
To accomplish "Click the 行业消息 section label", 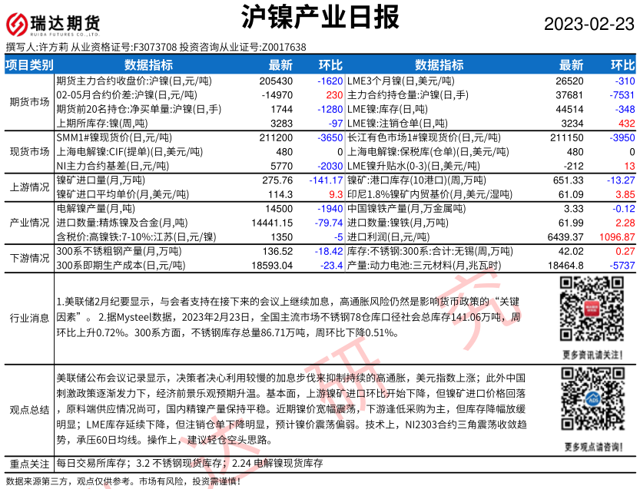I will click(x=28, y=318).
